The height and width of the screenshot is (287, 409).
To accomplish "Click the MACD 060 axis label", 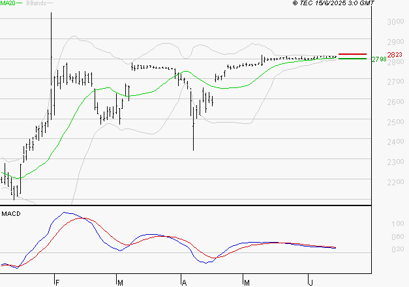I will click(398, 237).
